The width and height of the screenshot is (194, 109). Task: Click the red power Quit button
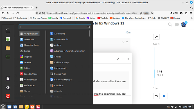tap(8, 96)
